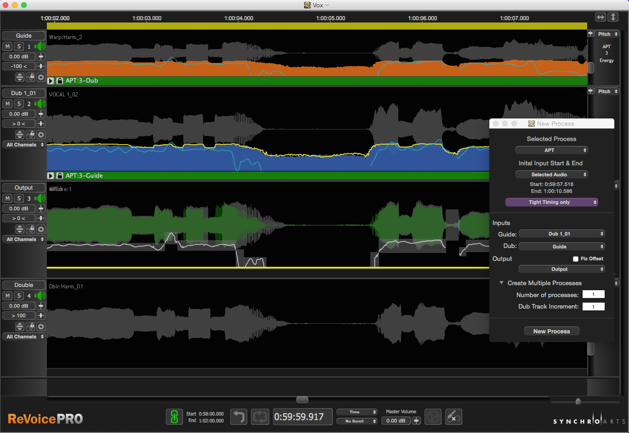629x433 pixels.
Task: Click the green link icon in transport bar
Action: coord(174,417)
